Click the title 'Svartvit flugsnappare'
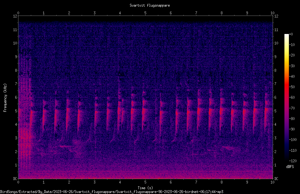Viewport: 300px width, 194px height. (150, 5)
